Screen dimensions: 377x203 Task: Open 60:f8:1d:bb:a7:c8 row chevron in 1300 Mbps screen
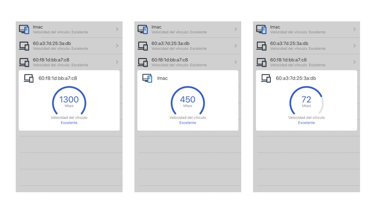click(117, 62)
